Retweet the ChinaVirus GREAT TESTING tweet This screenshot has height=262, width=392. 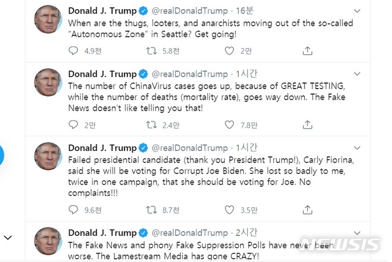[x=151, y=125]
